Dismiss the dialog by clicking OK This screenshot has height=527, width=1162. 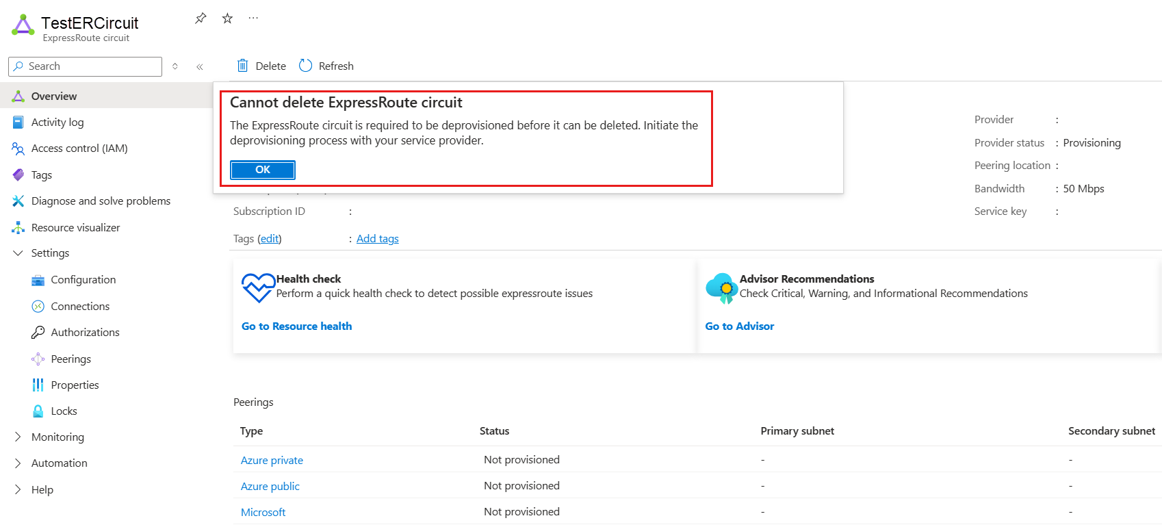click(x=262, y=169)
